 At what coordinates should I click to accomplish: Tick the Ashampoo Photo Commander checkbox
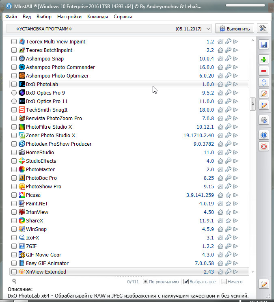(14, 67)
